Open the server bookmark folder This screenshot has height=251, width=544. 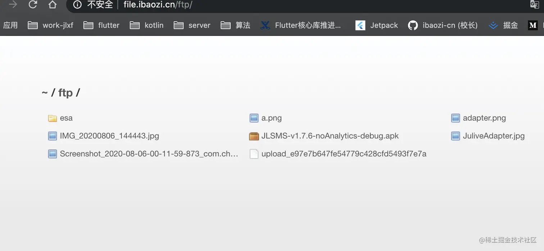coord(192,25)
